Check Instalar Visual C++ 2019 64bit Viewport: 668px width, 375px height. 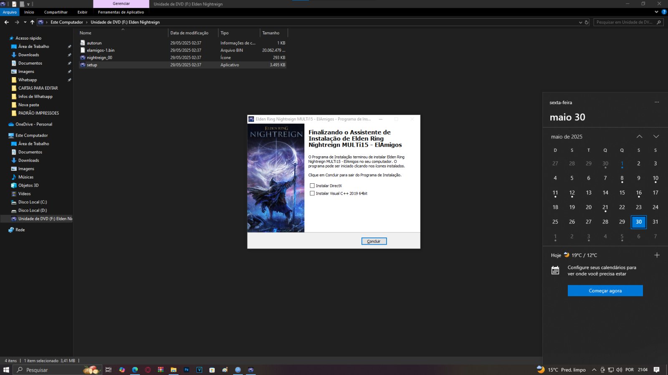[x=312, y=193]
